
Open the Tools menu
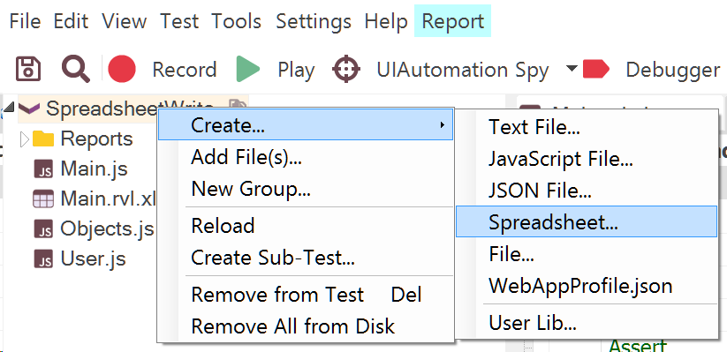coord(237,21)
